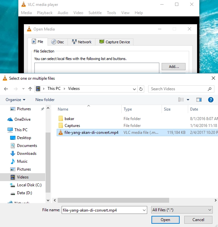Switch to File tab in Open Media
Image resolution: width=218 pixels, height=227 pixels.
(x=38, y=42)
